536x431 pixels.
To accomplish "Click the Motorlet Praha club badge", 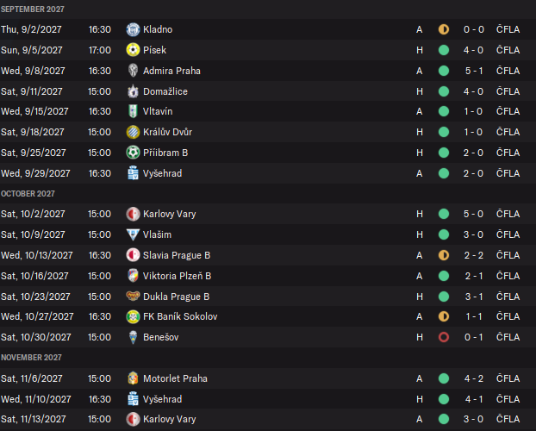I will [133, 378].
